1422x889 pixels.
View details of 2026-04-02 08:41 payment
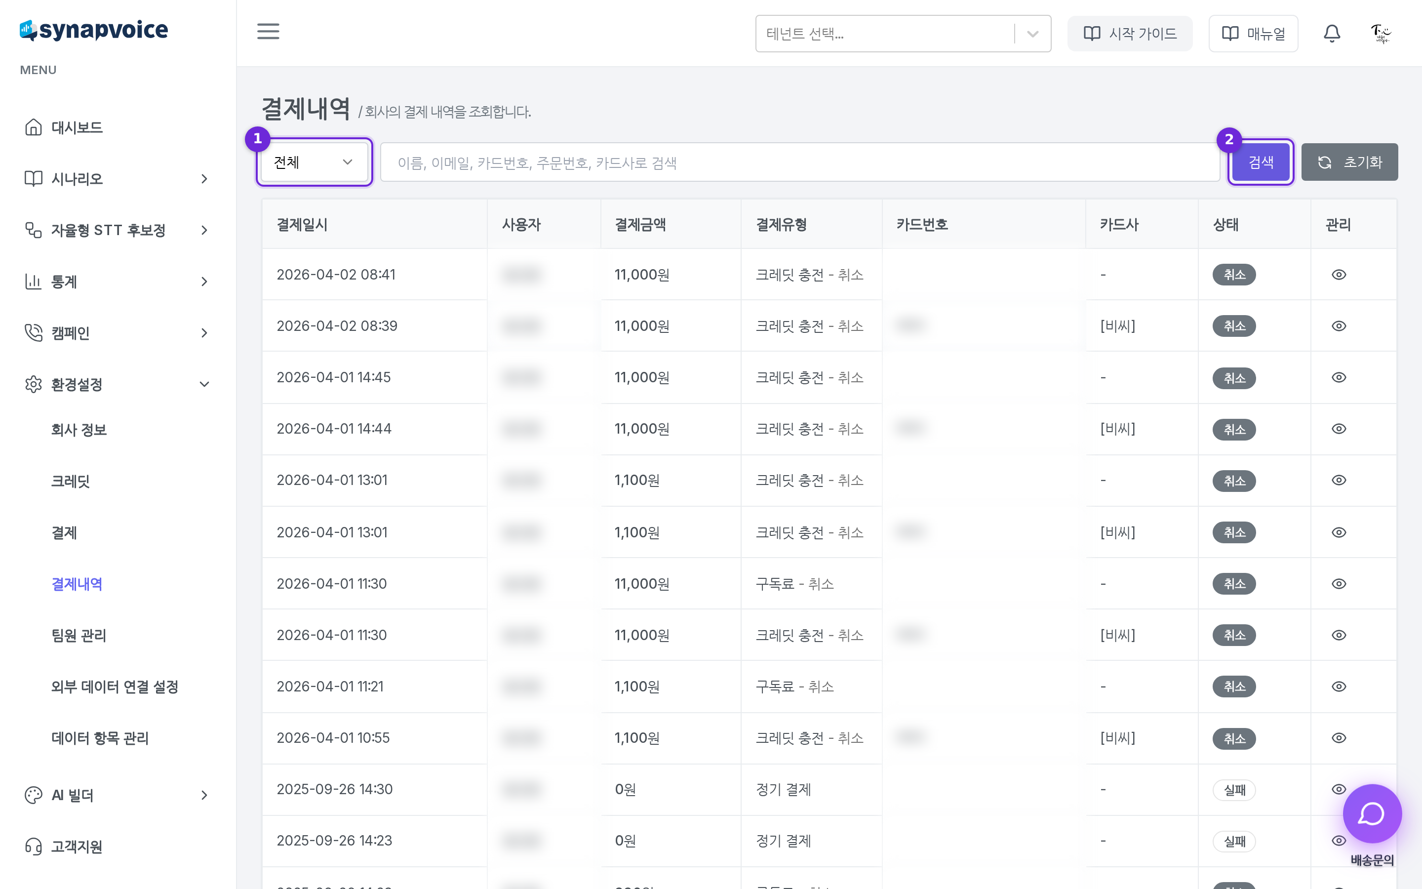[1339, 275]
